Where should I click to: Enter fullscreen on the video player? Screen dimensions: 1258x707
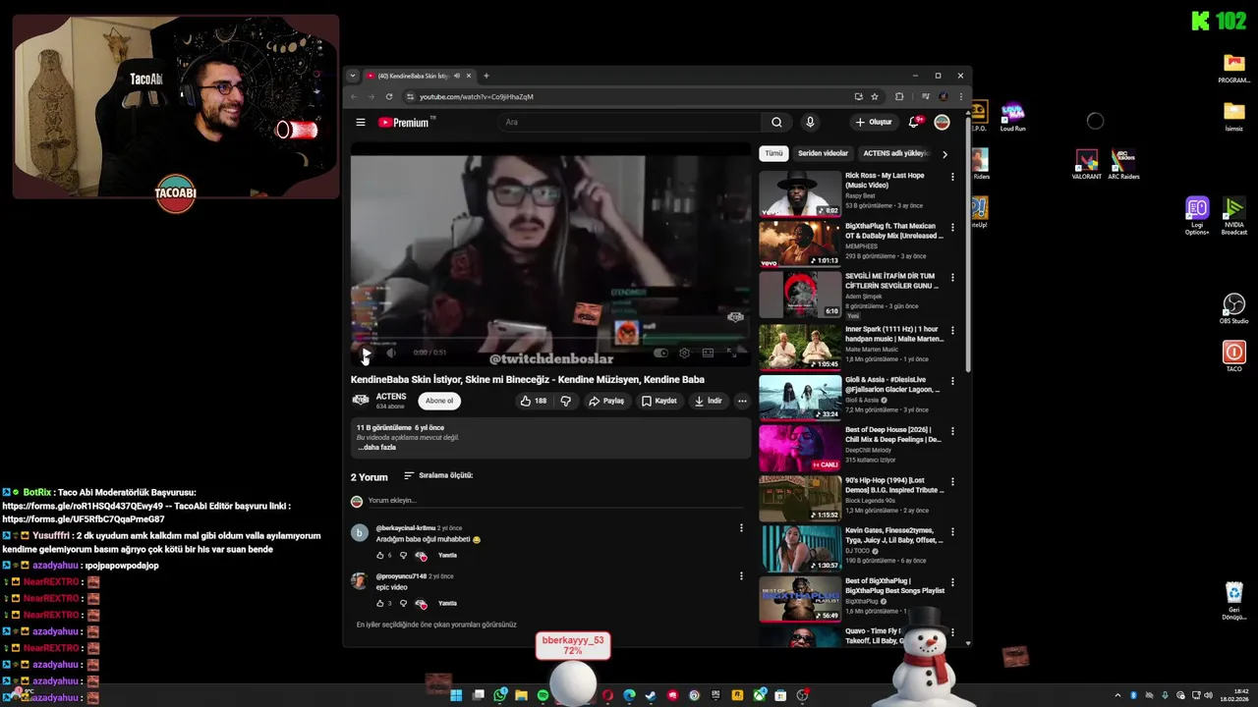pos(731,353)
